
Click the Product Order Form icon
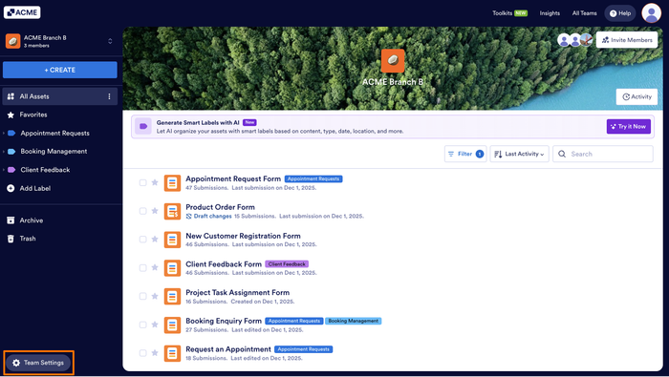click(172, 211)
